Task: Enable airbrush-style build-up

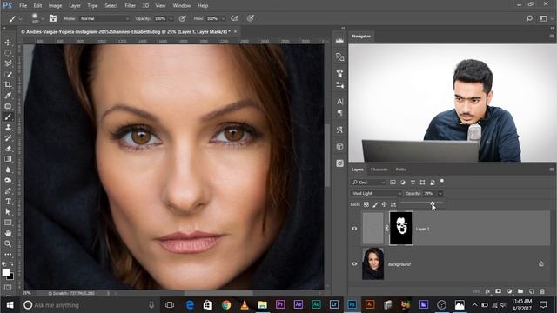Action: [x=234, y=18]
